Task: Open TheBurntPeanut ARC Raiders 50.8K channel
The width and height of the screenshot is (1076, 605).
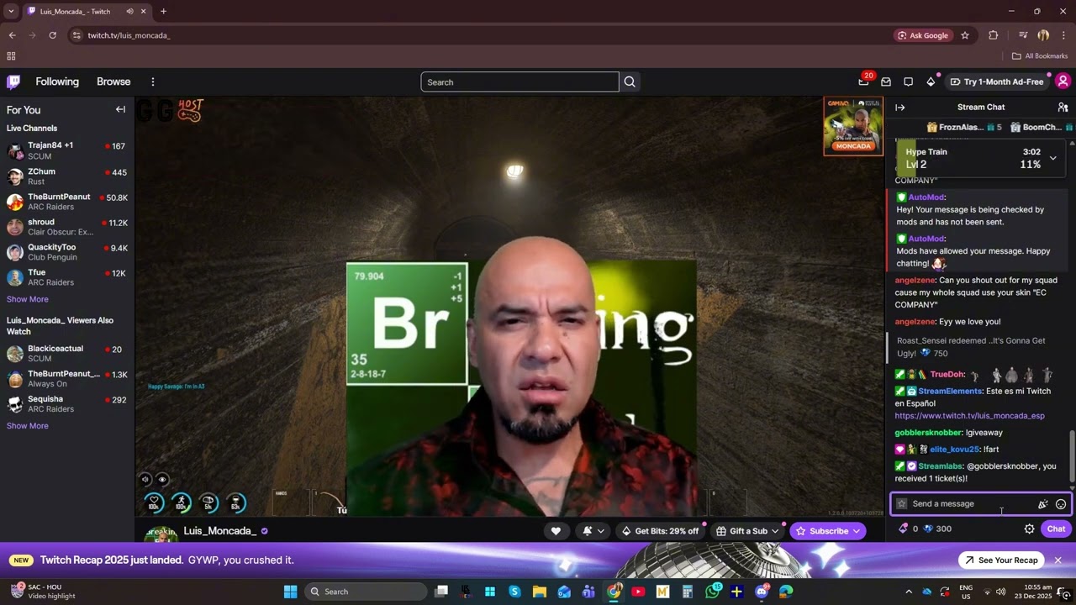Action: [x=67, y=202]
